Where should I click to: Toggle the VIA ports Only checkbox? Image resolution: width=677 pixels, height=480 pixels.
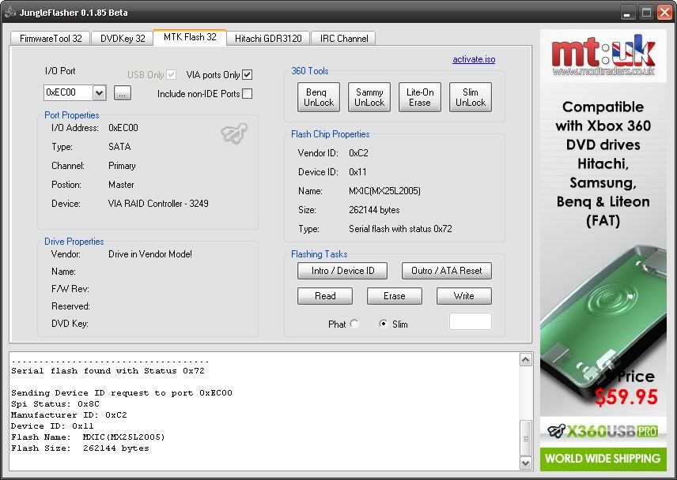point(247,74)
